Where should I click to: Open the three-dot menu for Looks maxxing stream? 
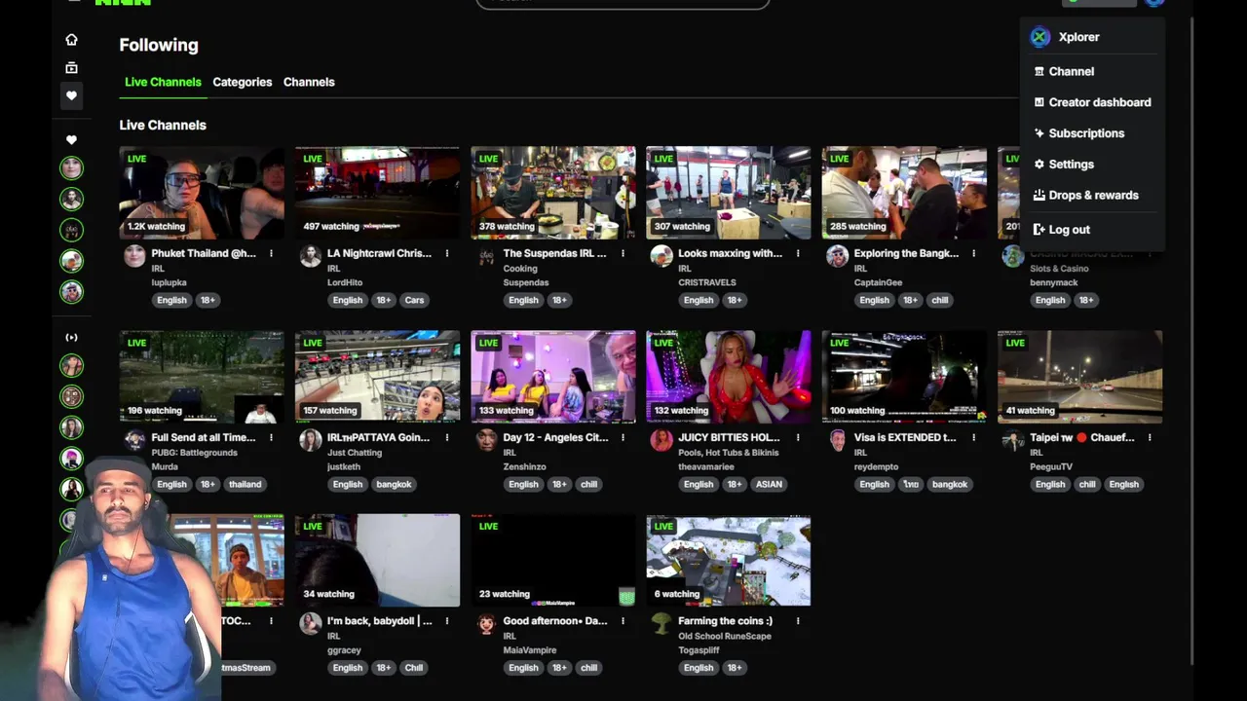coord(798,253)
